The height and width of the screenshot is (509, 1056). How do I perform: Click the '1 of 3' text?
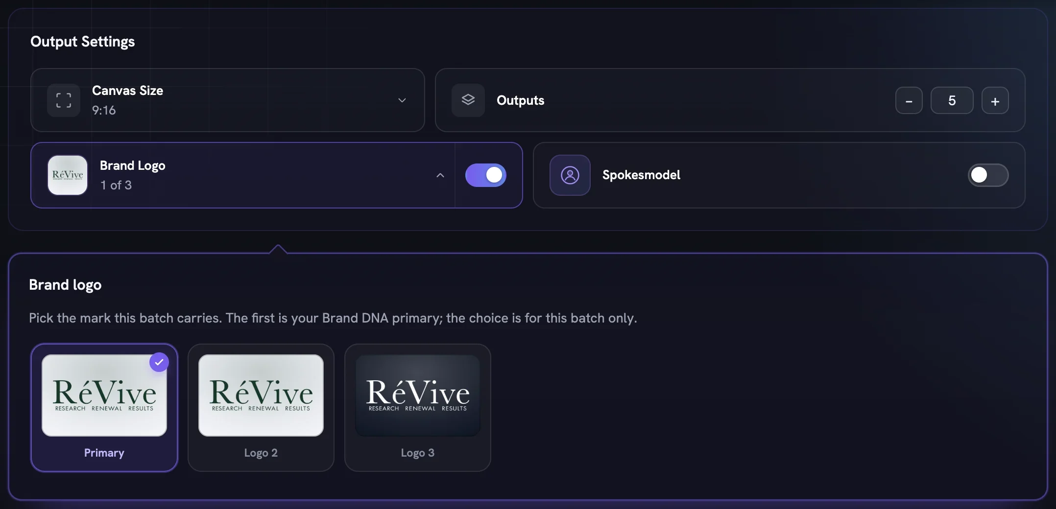[x=116, y=185]
